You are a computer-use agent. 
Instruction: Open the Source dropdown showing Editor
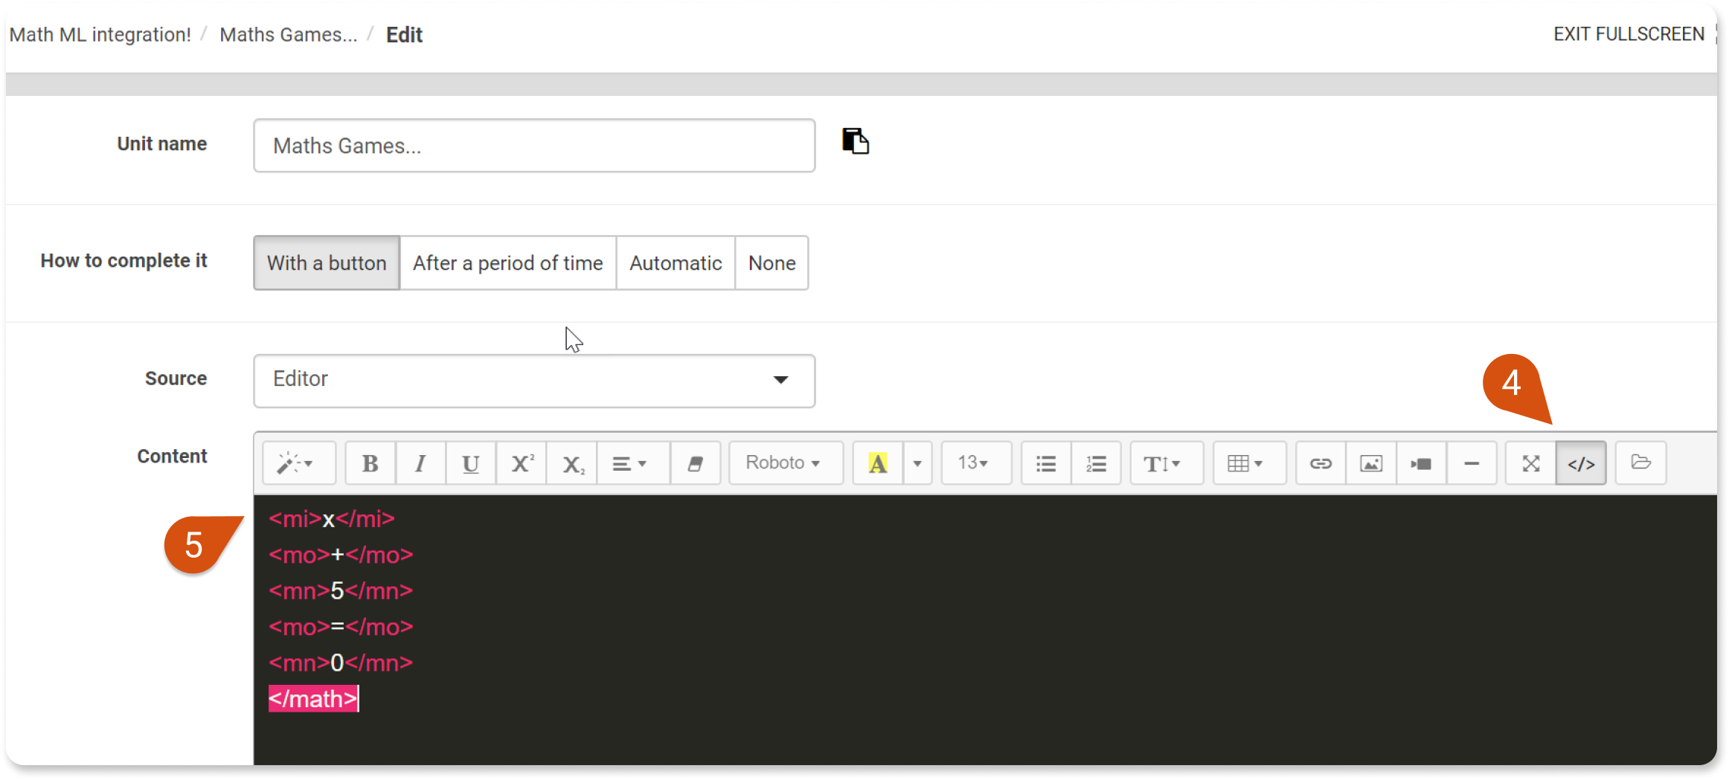pos(534,381)
